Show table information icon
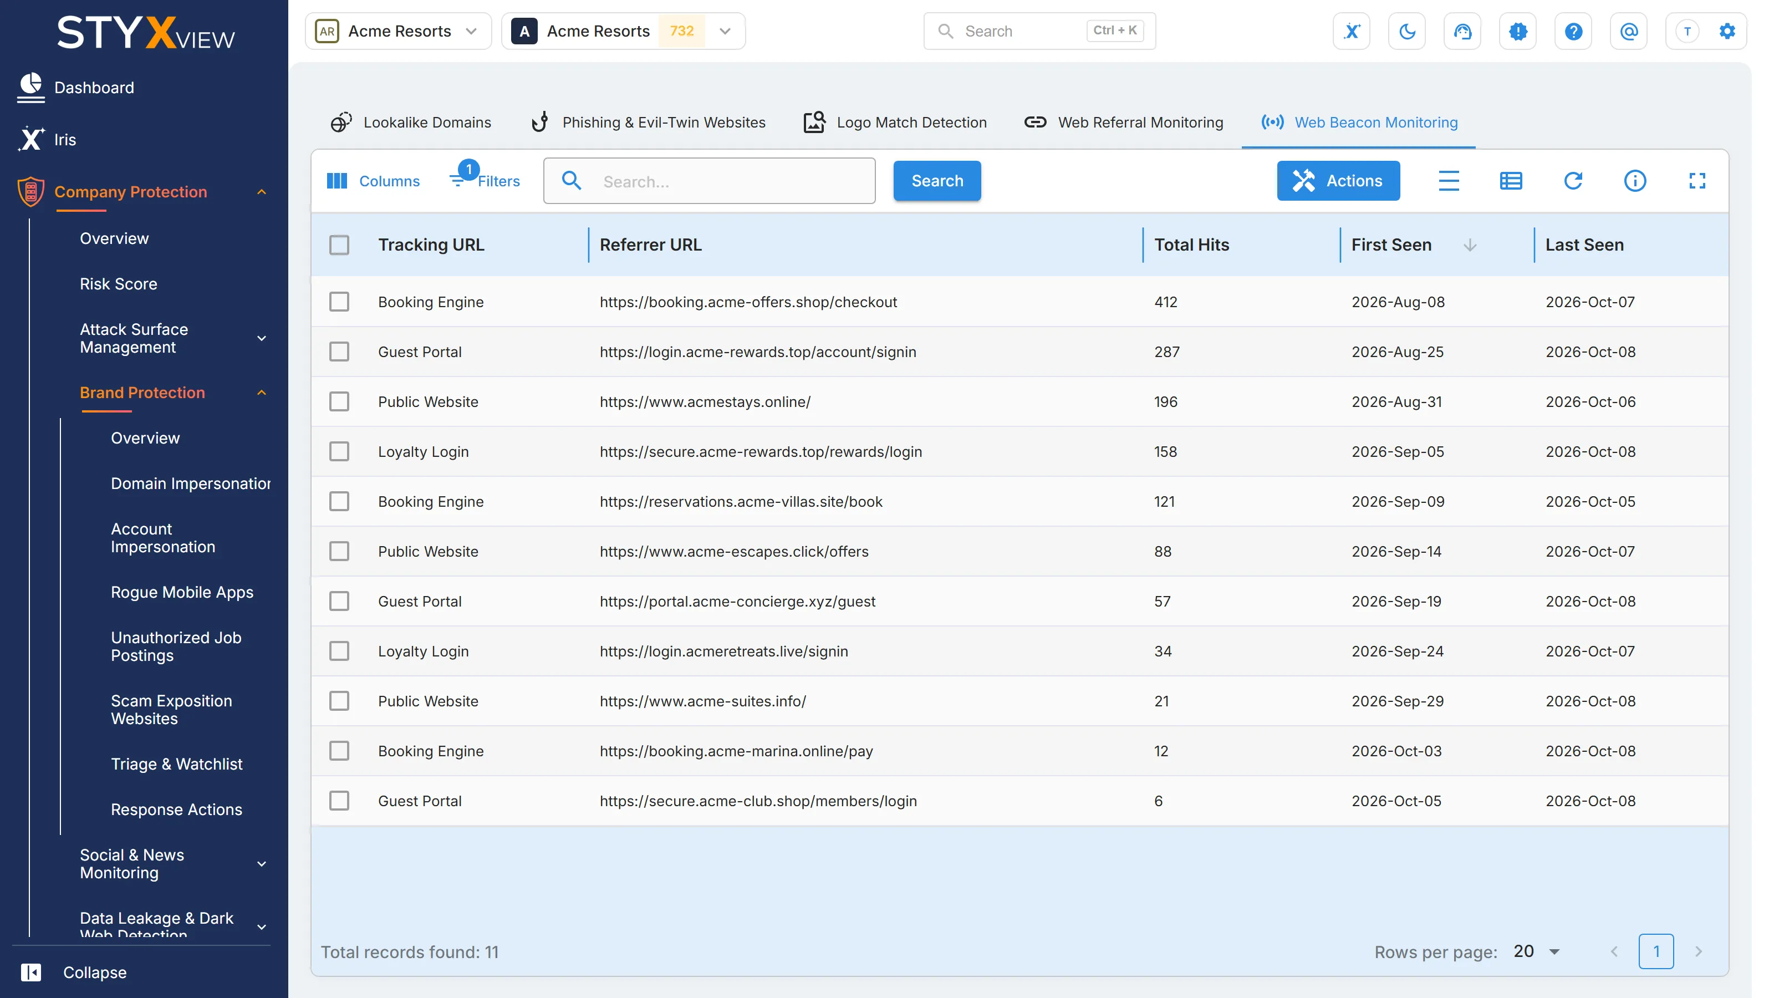1774x998 pixels. coord(1635,180)
